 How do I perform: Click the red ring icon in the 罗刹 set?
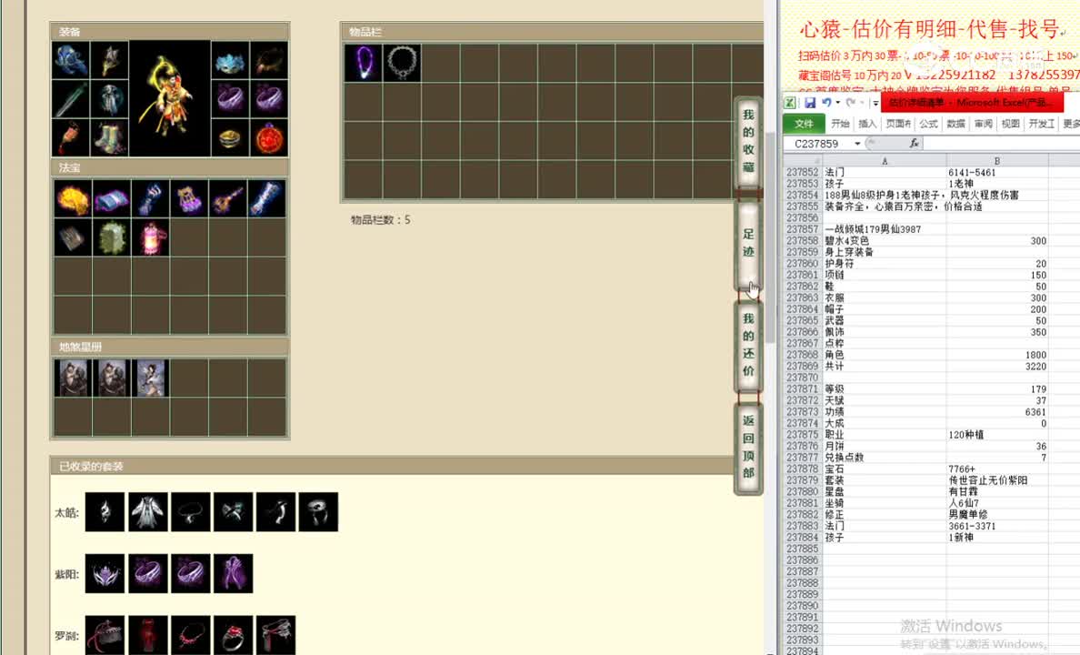234,635
